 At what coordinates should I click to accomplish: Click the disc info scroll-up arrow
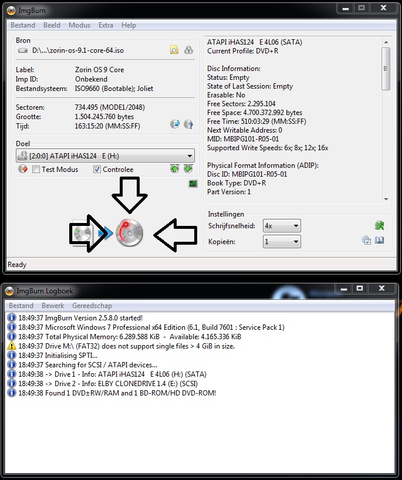(x=386, y=42)
